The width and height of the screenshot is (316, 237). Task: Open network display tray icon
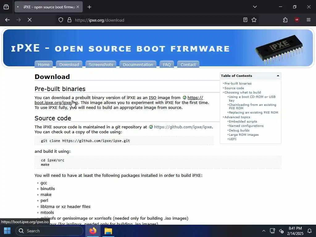(272, 231)
